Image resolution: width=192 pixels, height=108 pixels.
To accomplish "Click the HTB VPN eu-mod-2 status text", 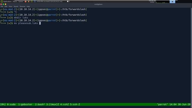I will 49,1.
